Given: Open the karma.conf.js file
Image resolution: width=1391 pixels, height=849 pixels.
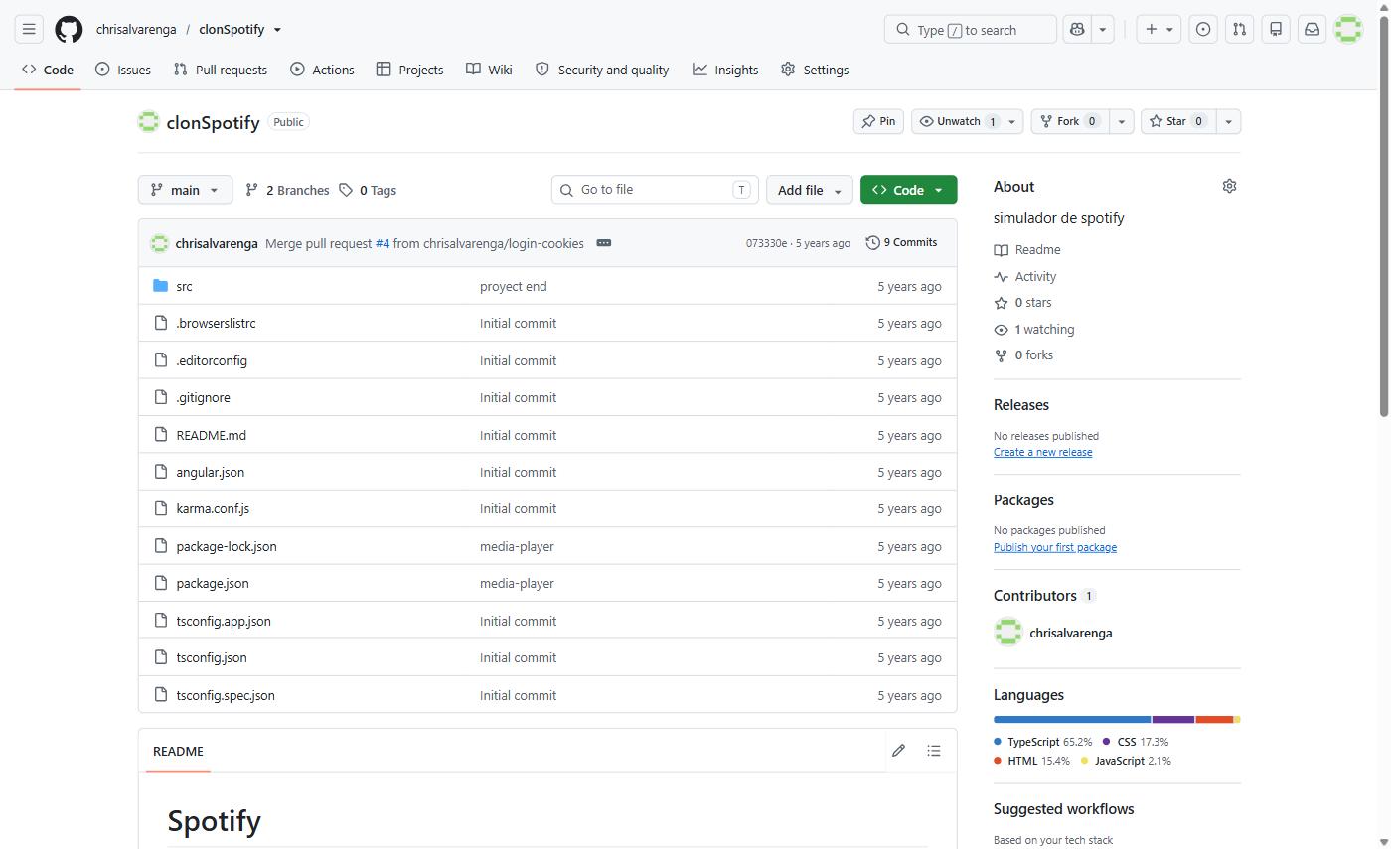Looking at the screenshot, I should pos(213,508).
